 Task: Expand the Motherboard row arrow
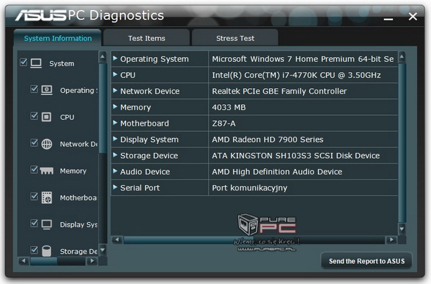pos(115,122)
